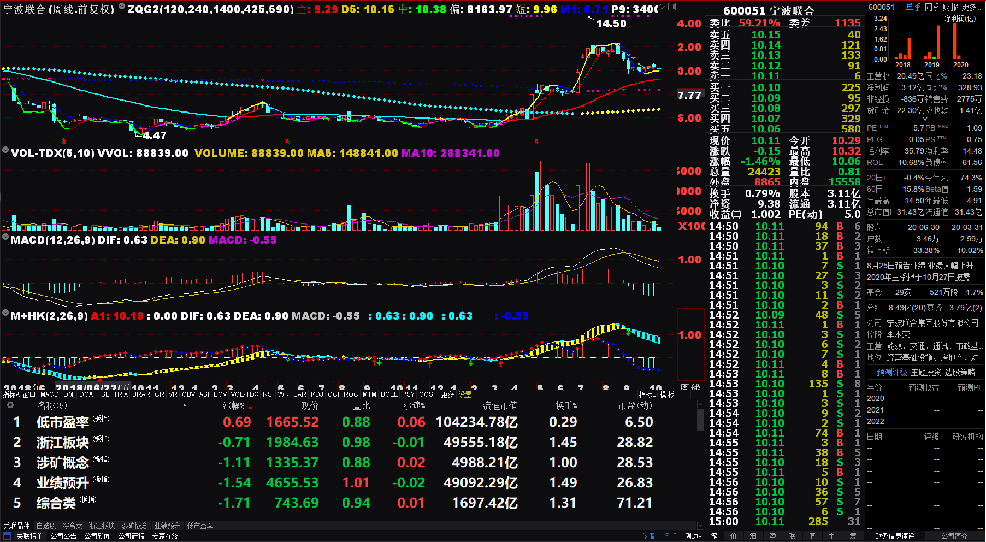Screen dimensions: 986x542
Task: Switch to the 自选股 tab
Action: 46,526
